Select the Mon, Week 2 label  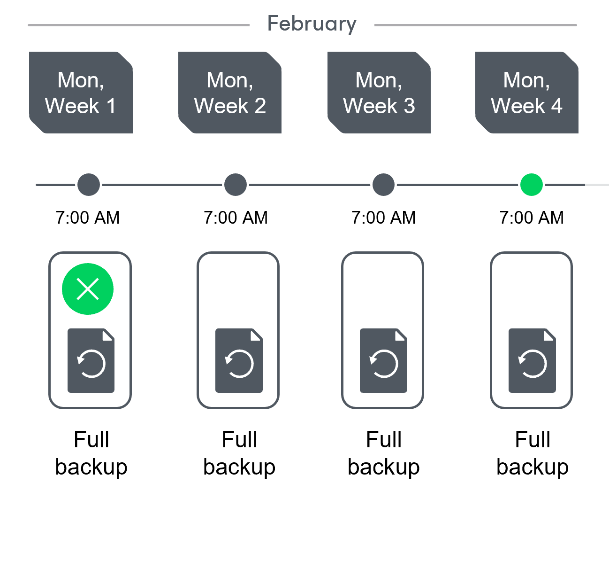coord(230,93)
